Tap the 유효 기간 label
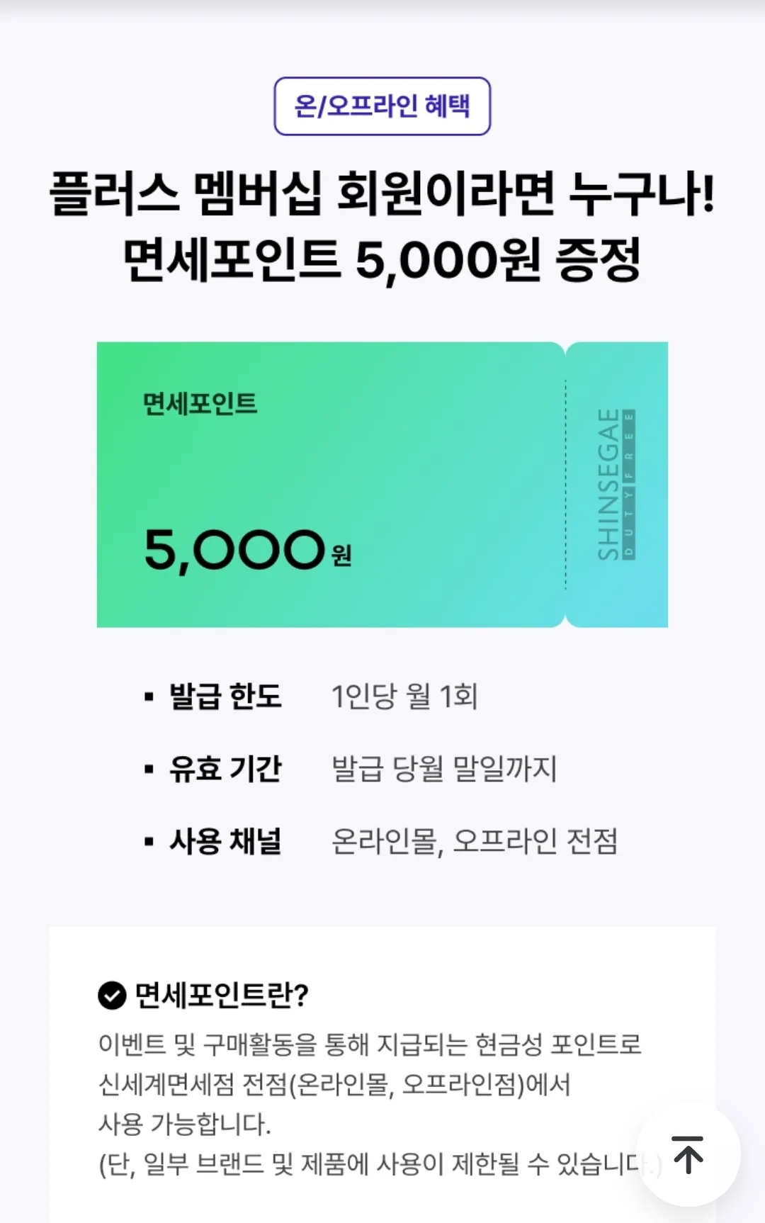 [x=225, y=769]
